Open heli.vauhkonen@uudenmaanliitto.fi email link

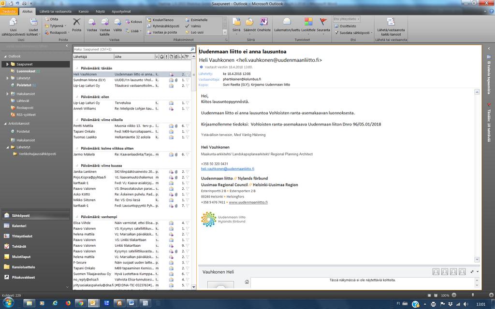(228, 169)
